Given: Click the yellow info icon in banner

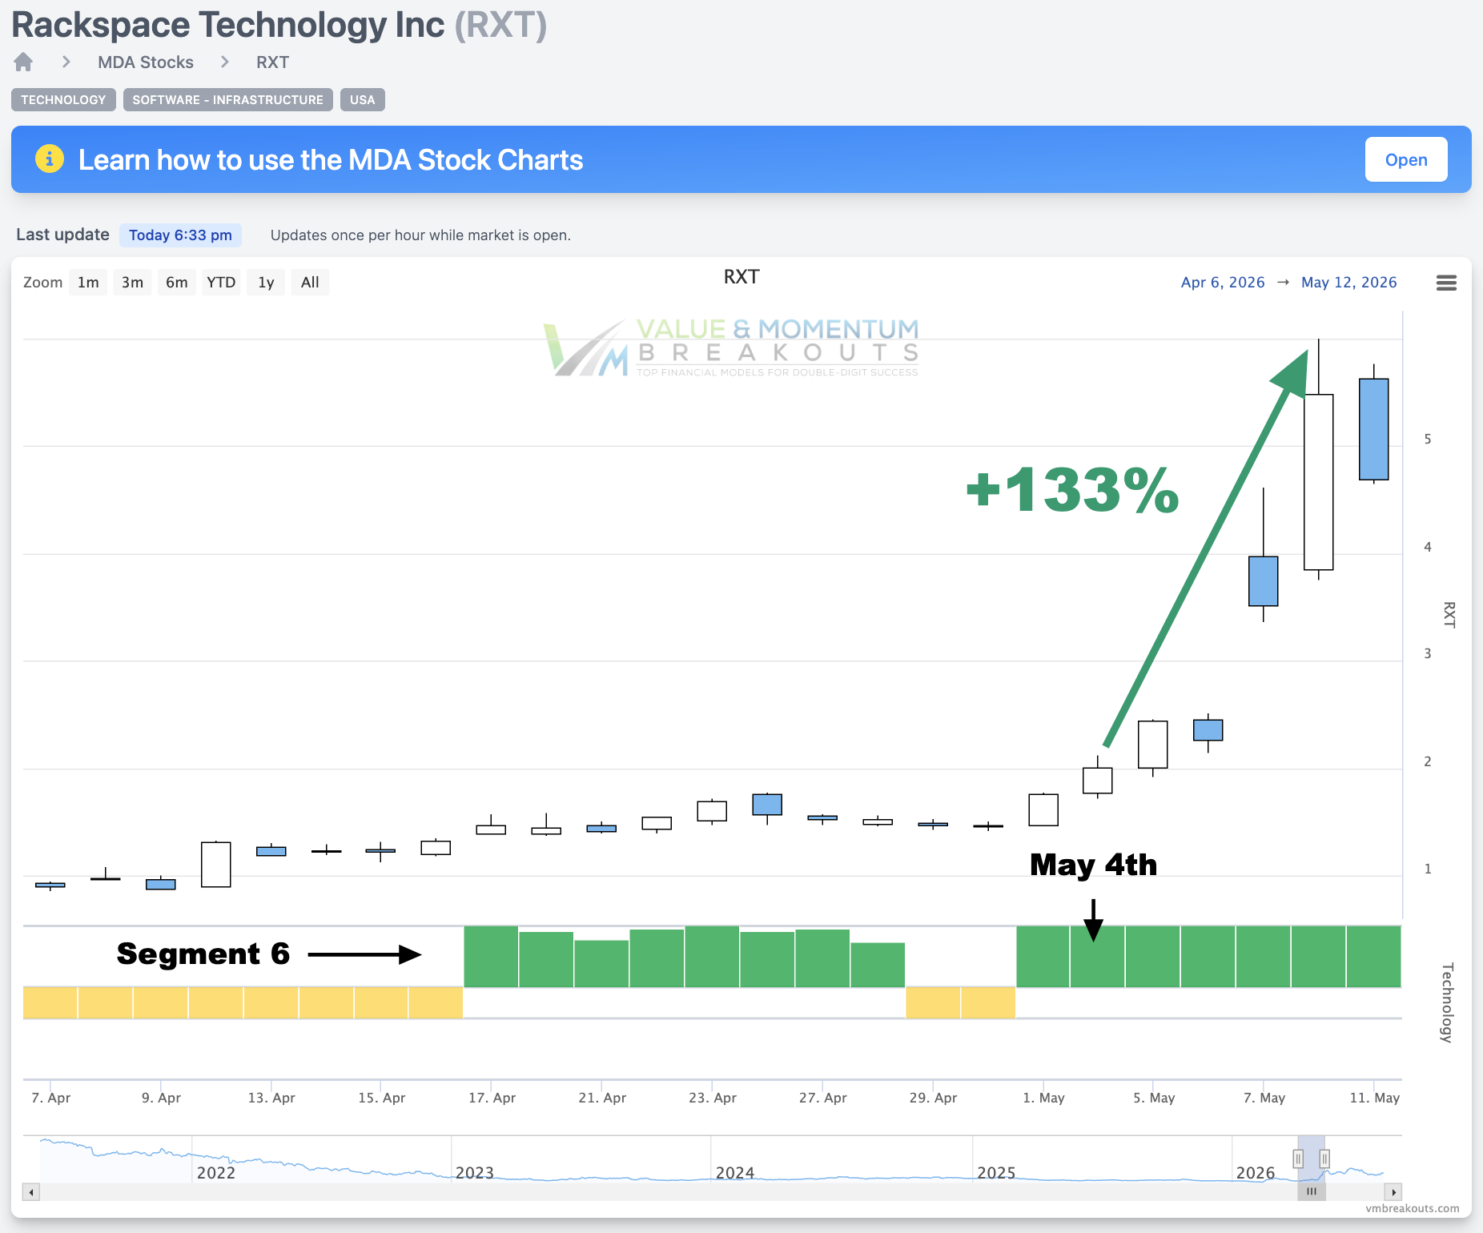Looking at the screenshot, I should (50, 159).
